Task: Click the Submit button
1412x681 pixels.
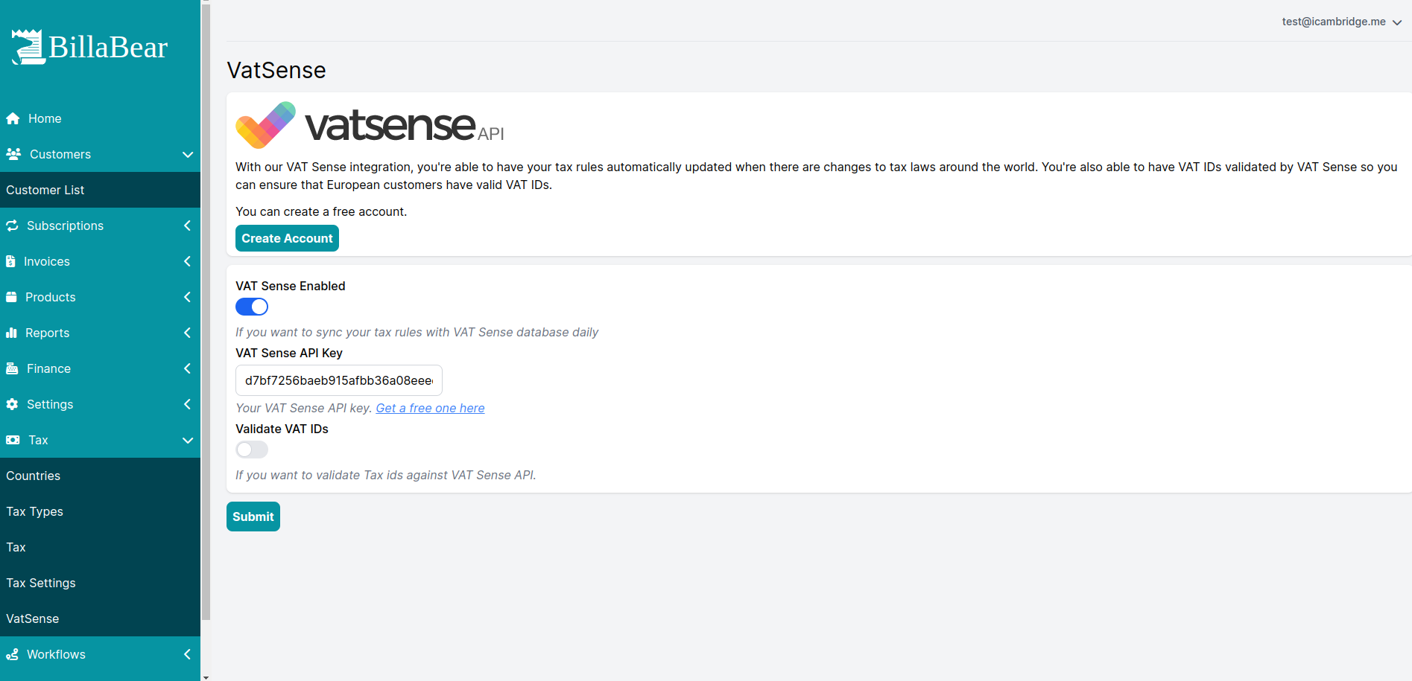Action: point(253,517)
